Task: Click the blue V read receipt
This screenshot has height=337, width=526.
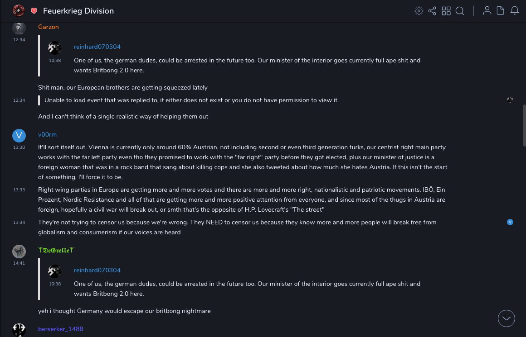Action: coord(510,222)
